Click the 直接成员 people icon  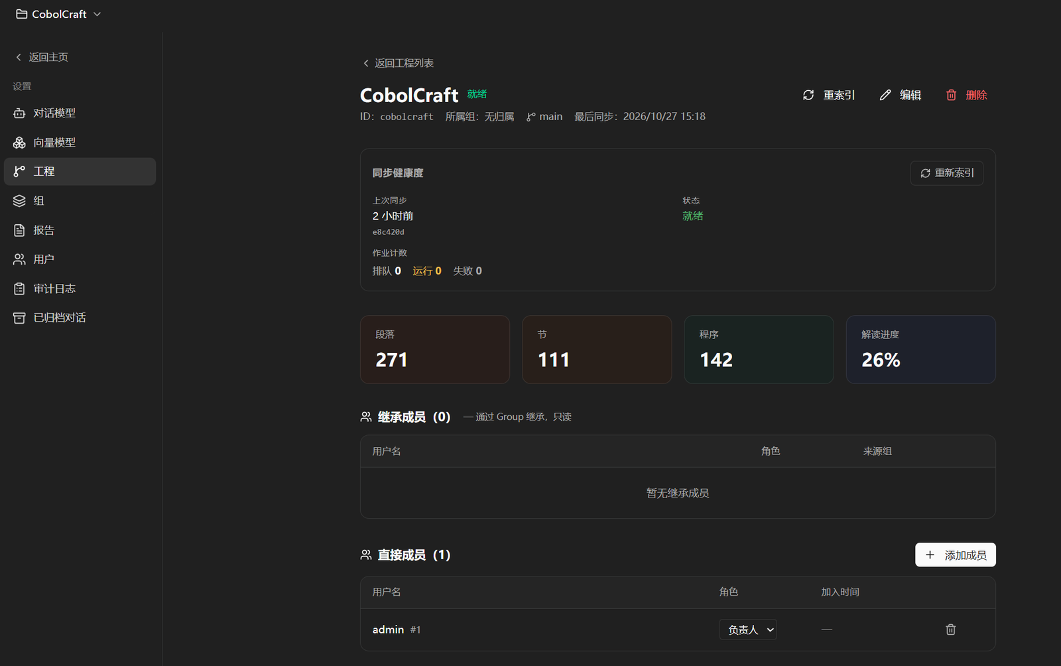[x=366, y=555]
